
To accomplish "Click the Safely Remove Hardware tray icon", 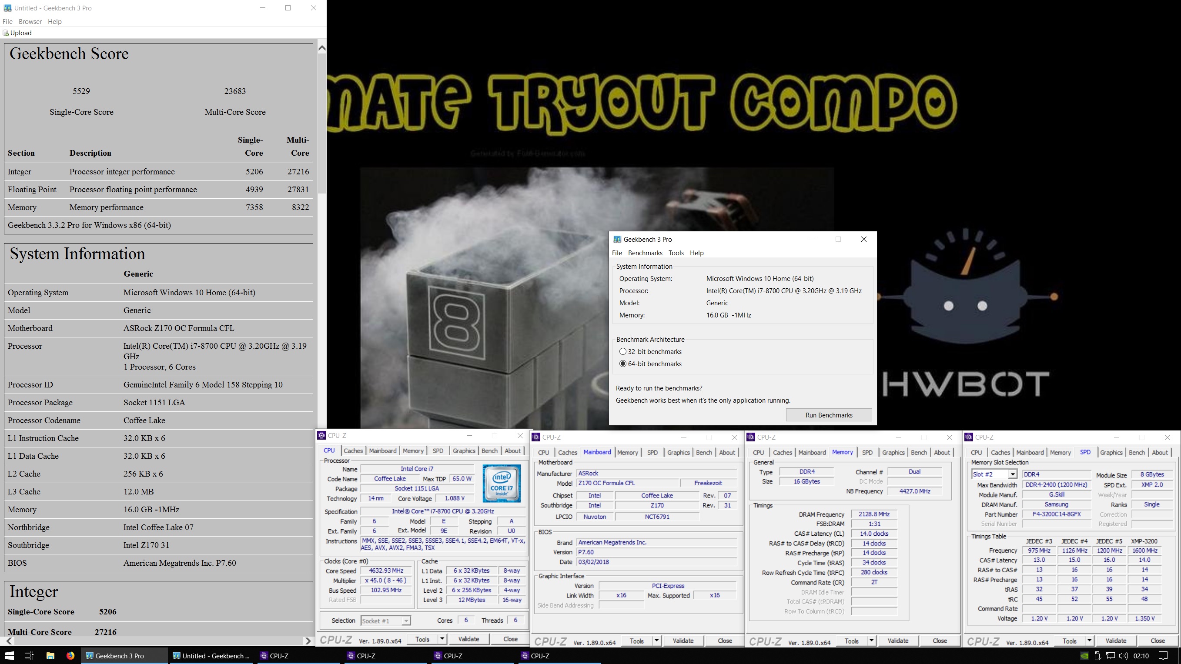I will tap(1097, 656).
